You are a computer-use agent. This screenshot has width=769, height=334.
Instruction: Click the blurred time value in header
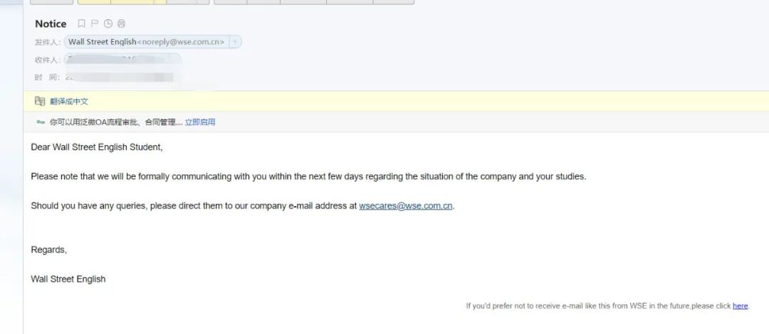[x=122, y=77]
